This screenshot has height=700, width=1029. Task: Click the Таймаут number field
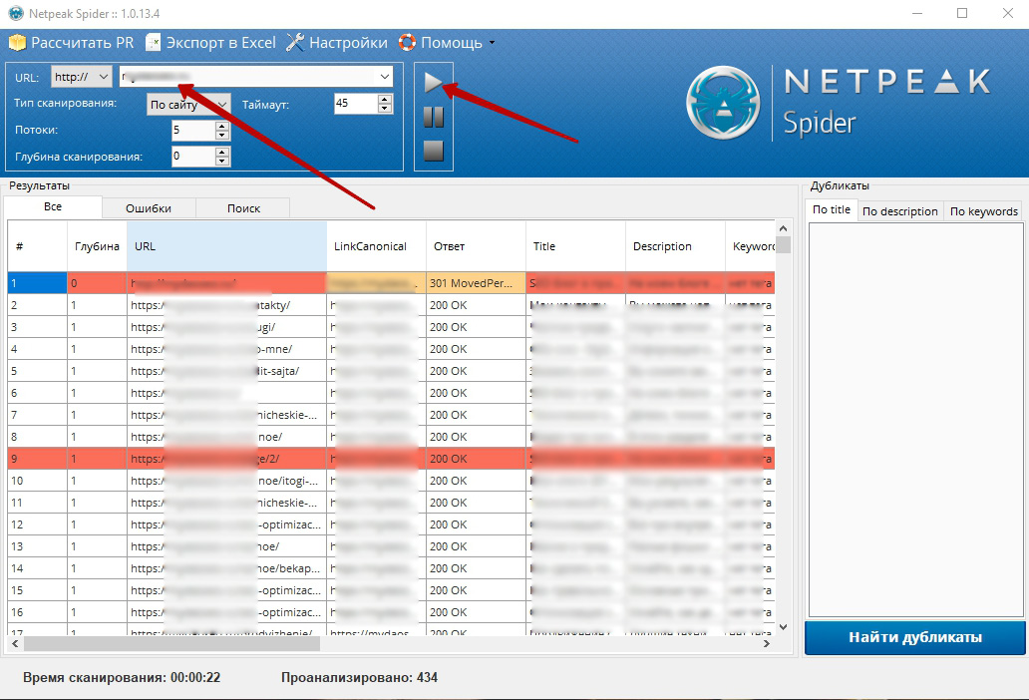coord(356,103)
